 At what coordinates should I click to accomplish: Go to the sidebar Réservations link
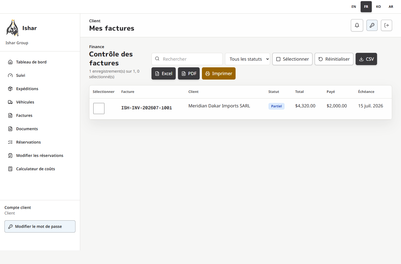[x=40, y=142]
